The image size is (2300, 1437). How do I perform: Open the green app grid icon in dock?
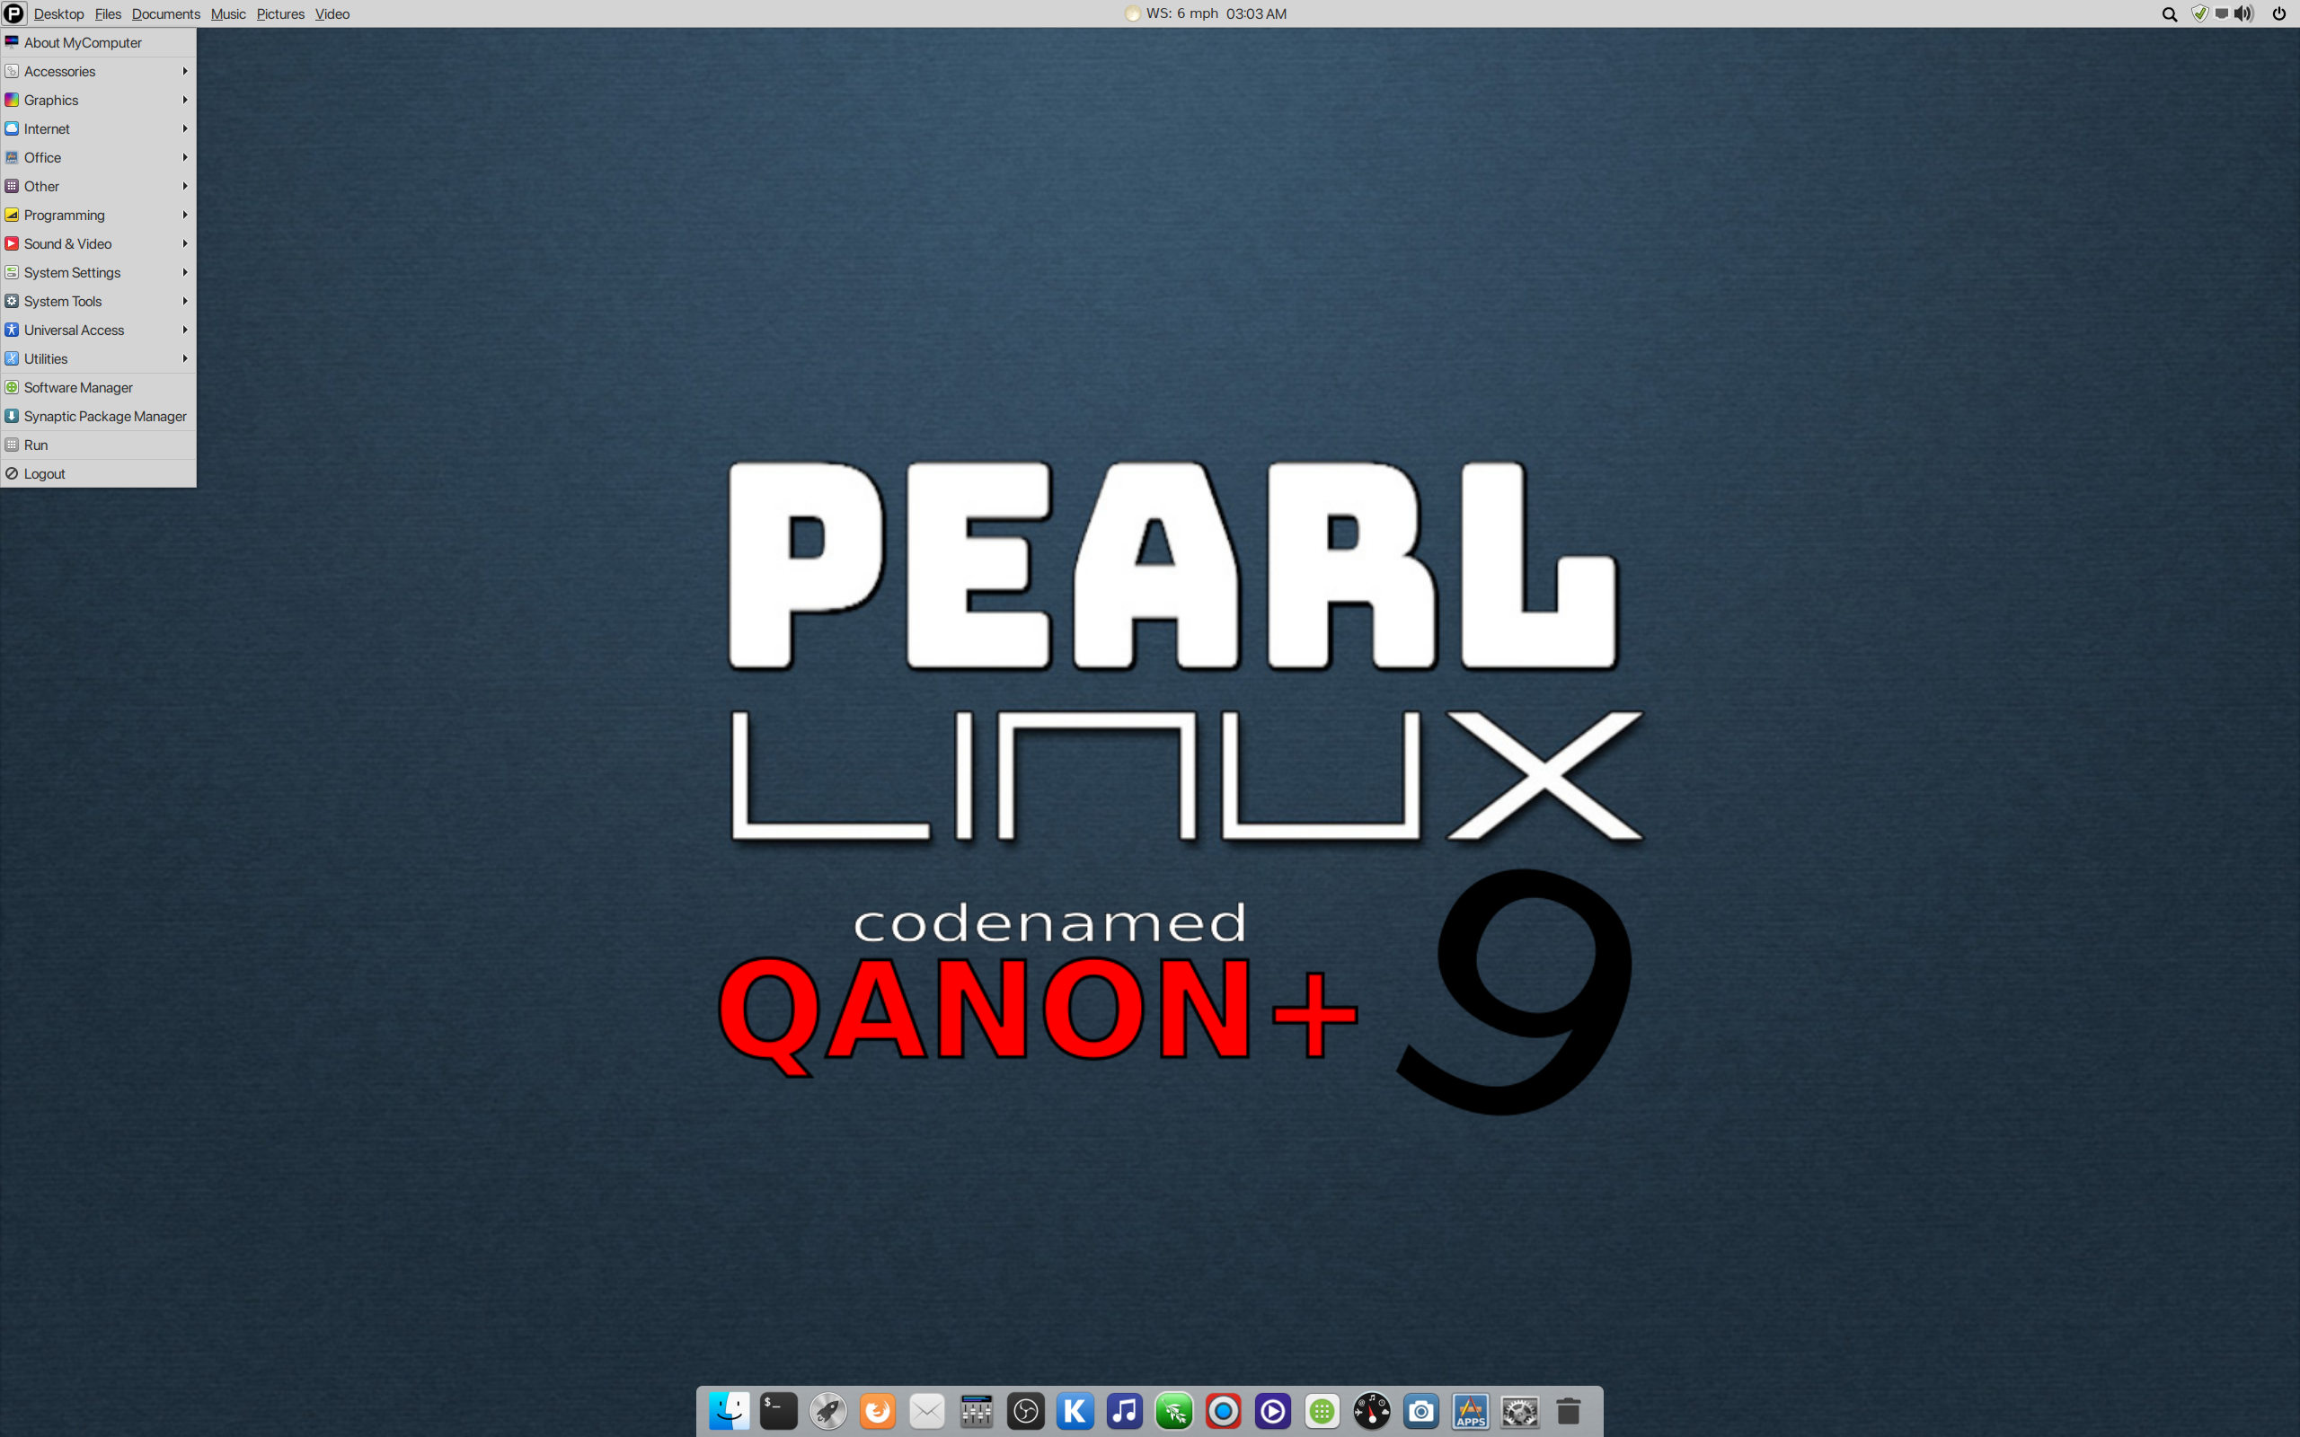point(1322,1411)
